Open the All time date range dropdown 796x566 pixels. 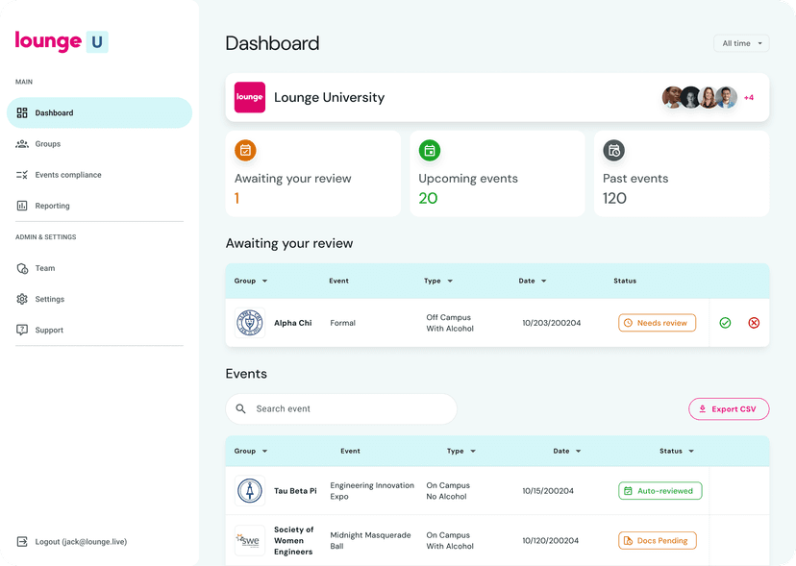coord(741,43)
